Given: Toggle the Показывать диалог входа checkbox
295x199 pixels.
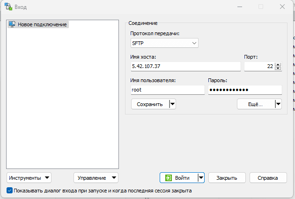Looking at the screenshot, I should [x=10, y=191].
